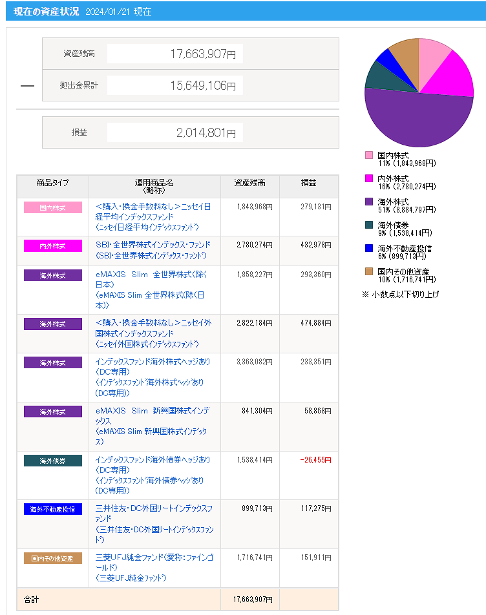Open the ニッセイ外国株式インデックスファンド link
The image size is (486, 615).
pos(153,329)
